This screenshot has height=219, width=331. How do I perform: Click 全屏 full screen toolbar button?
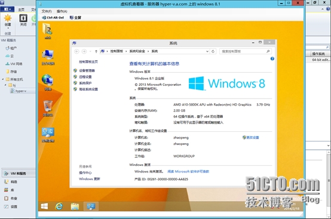tap(75, 18)
